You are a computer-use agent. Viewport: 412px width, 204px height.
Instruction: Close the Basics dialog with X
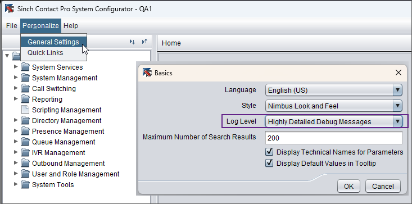pos(399,72)
